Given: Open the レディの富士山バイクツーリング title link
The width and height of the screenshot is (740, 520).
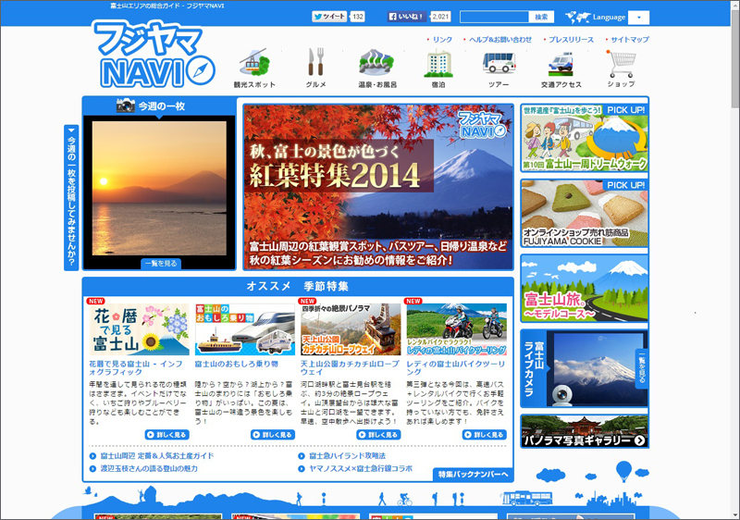Looking at the screenshot, I should coord(455,367).
